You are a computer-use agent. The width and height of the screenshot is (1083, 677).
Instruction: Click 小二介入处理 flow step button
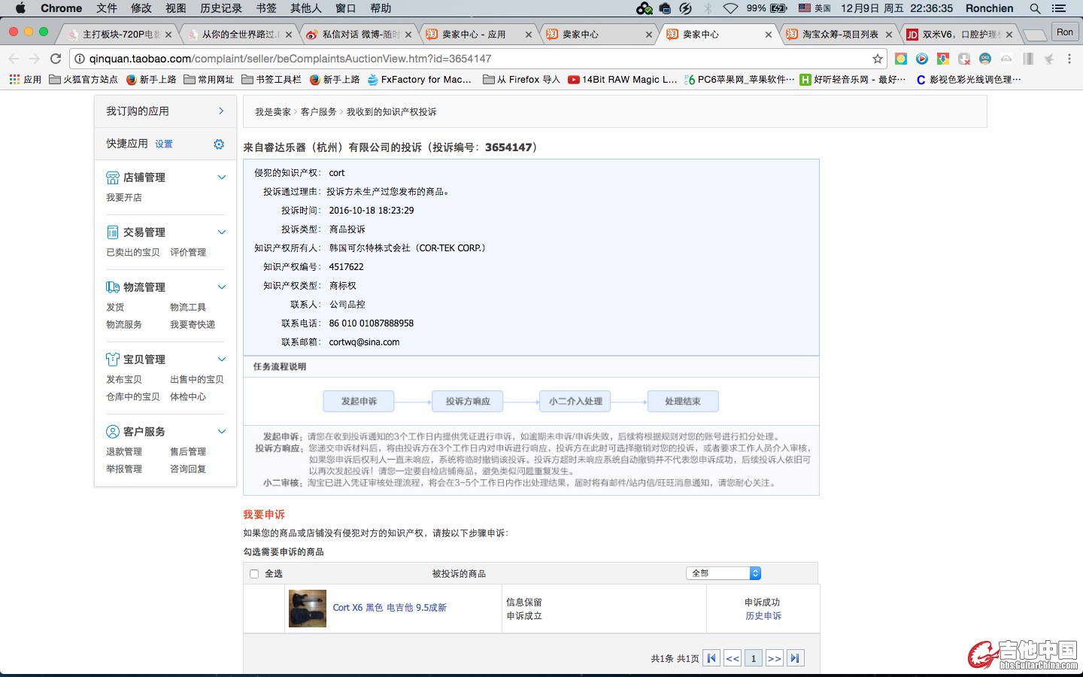(x=575, y=402)
